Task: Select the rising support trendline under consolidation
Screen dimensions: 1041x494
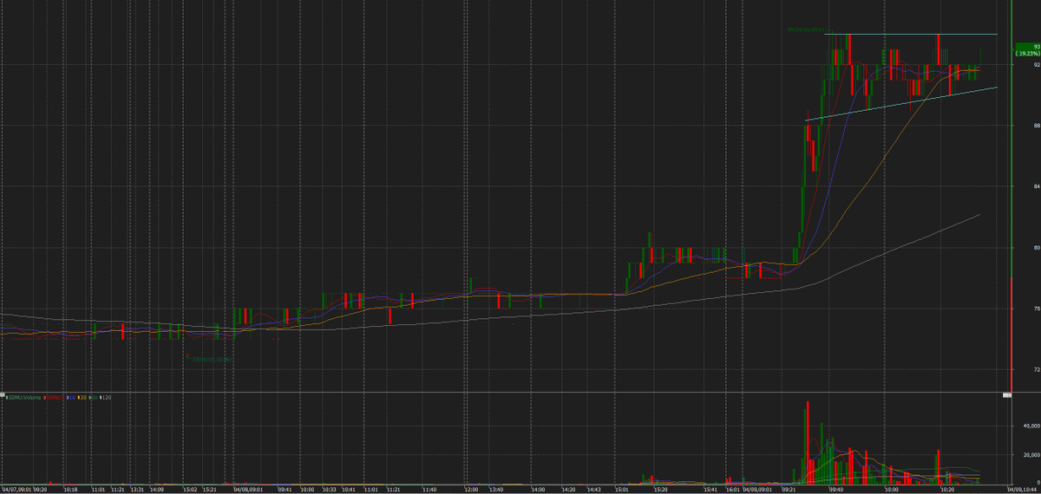Action: click(902, 102)
